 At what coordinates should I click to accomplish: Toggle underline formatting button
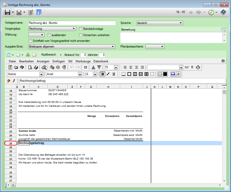114,74
